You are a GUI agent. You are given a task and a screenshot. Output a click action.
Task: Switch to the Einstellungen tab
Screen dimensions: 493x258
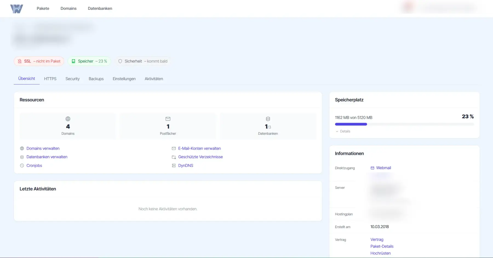(124, 79)
